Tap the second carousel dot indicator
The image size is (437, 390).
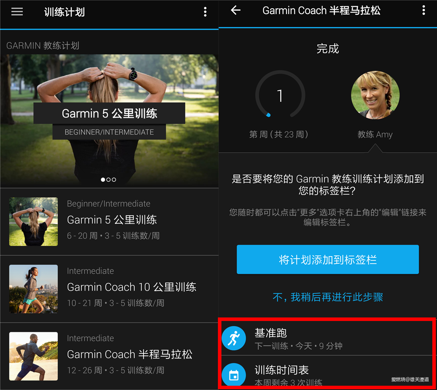(109, 179)
